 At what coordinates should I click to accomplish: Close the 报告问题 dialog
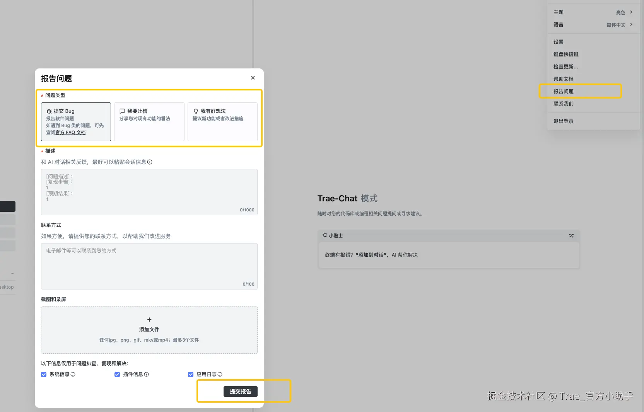tap(253, 78)
